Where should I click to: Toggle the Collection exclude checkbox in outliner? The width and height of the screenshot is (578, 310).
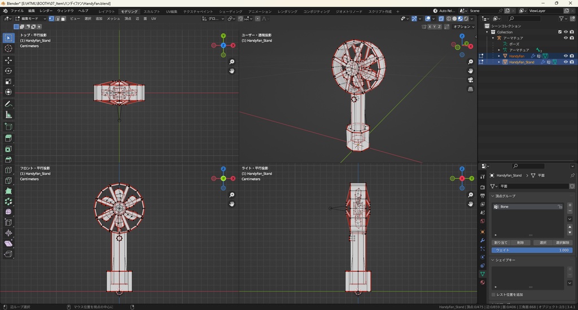[x=560, y=32]
